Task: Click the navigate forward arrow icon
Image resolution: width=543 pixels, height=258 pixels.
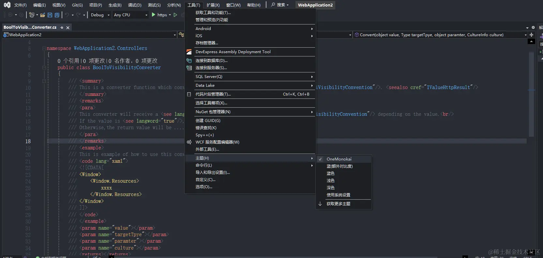Action: coord(22,15)
